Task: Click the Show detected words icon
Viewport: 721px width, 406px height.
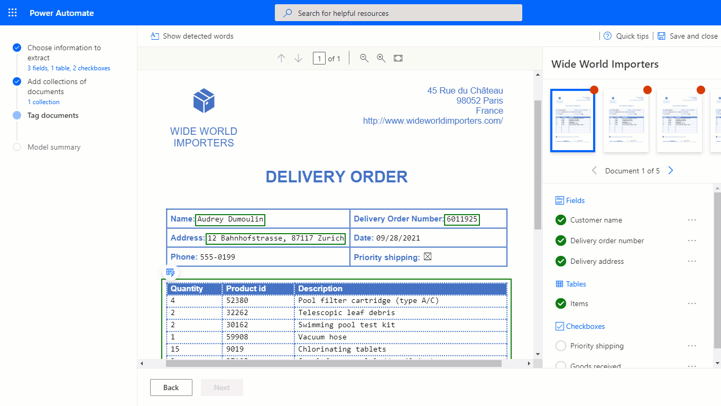Action: (x=154, y=36)
